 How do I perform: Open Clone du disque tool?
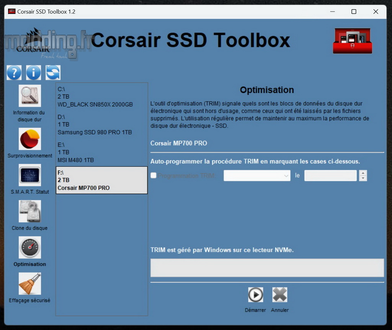pos(30,211)
